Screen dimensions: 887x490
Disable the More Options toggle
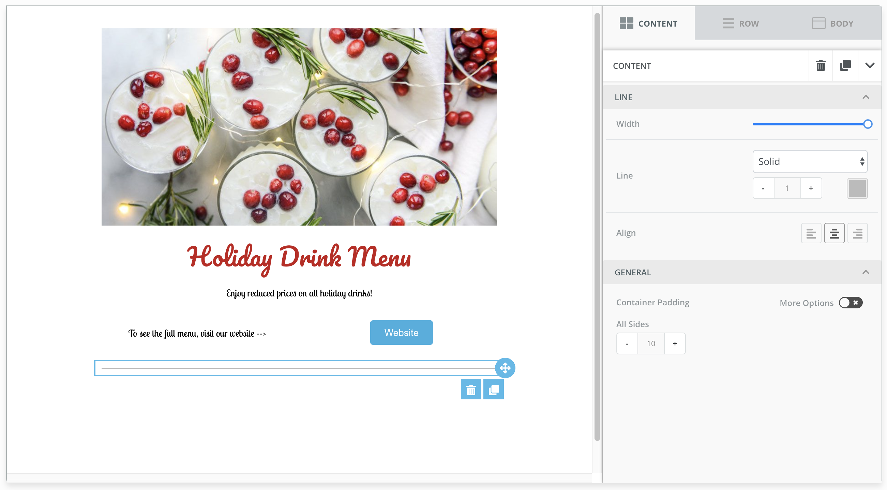(x=851, y=303)
